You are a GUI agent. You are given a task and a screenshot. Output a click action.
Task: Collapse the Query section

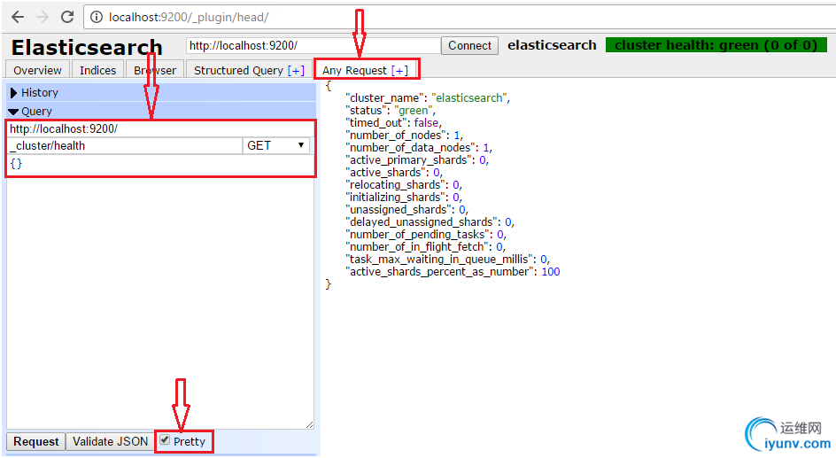click(161, 112)
